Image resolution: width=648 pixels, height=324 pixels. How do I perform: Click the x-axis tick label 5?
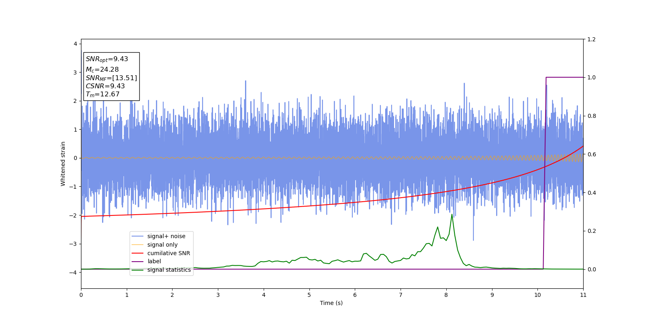309,295
